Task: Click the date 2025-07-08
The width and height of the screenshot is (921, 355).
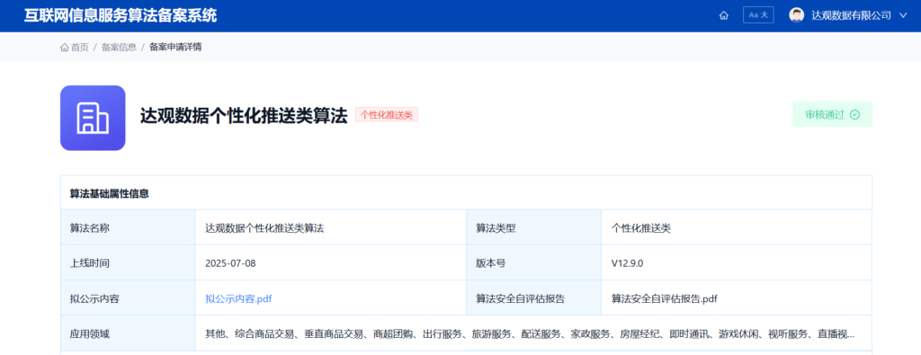Action: pyautogui.click(x=230, y=263)
